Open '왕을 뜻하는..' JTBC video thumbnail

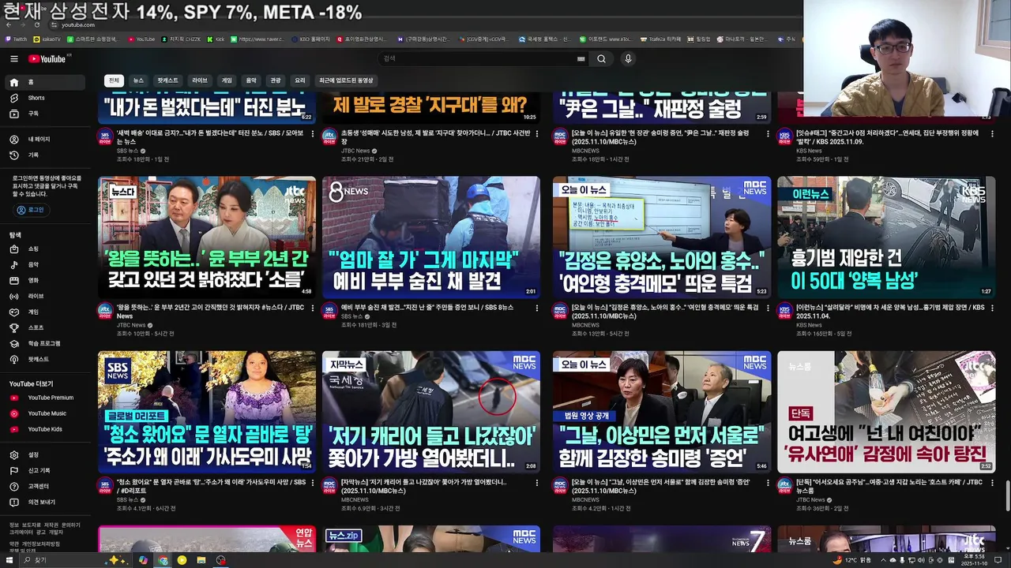coord(207,237)
